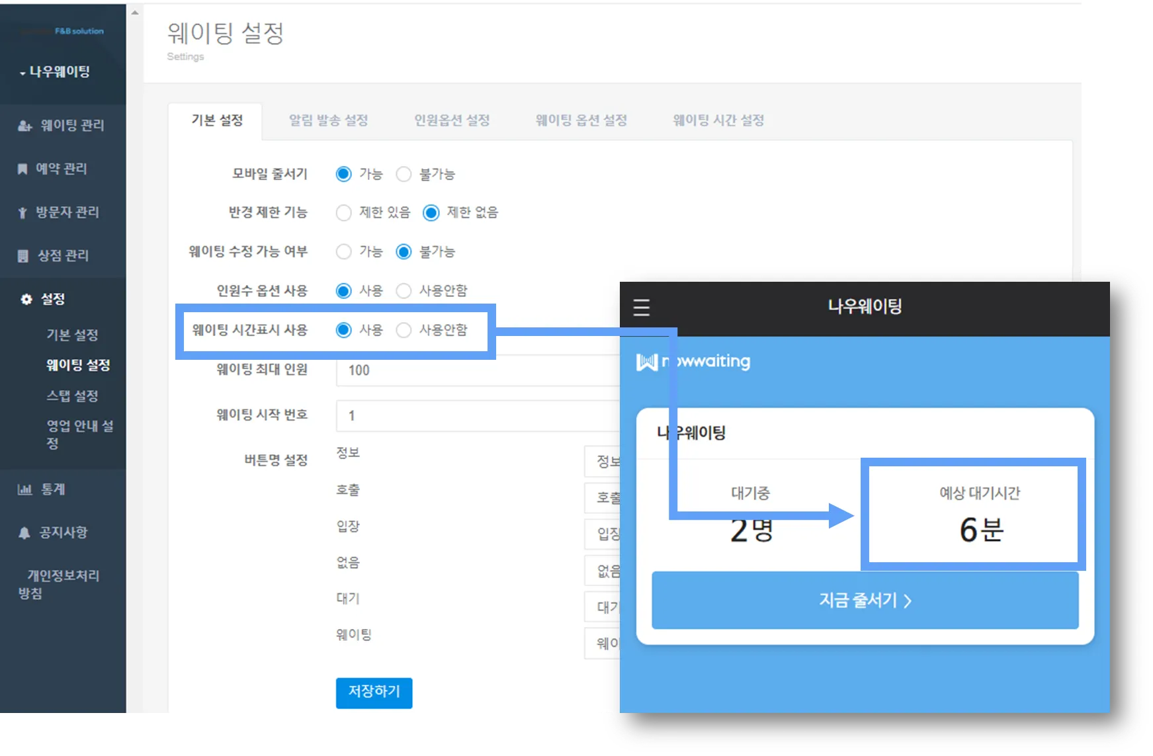The height and width of the screenshot is (756, 1153).
Task: Select 가능 for 모바일 줄서기
Action: point(343,174)
